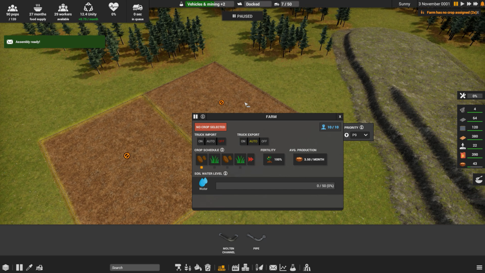The height and width of the screenshot is (273, 485).
Task: Open the rocket launch menu icon
Action: pos(259,267)
